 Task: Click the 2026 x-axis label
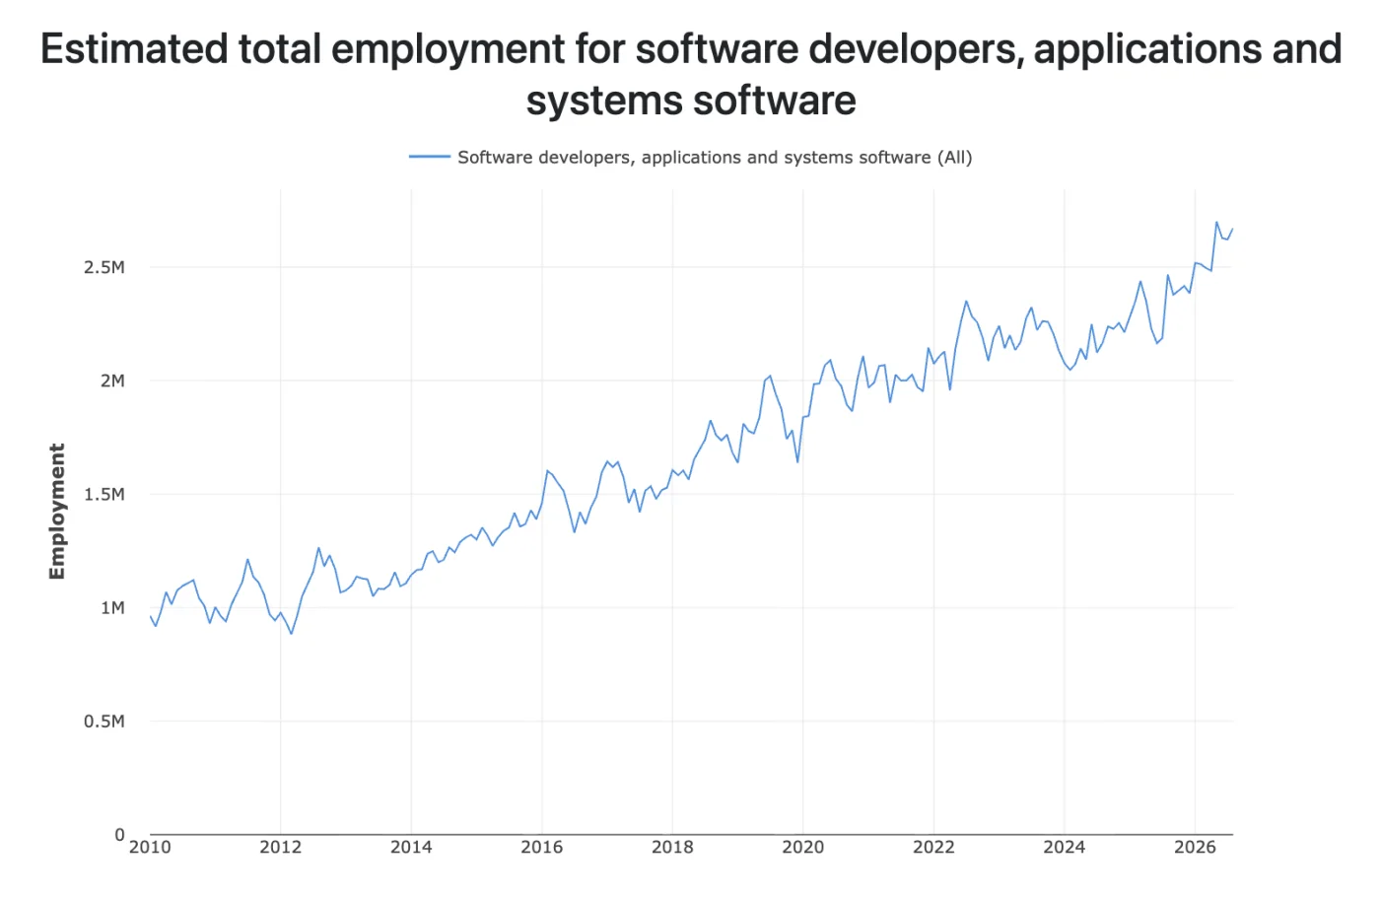pyautogui.click(x=1195, y=847)
